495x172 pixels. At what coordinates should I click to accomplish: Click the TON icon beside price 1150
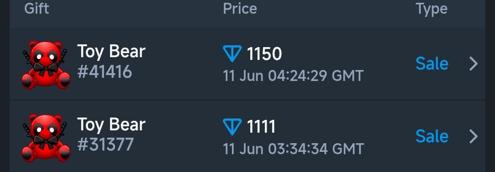coord(232,53)
